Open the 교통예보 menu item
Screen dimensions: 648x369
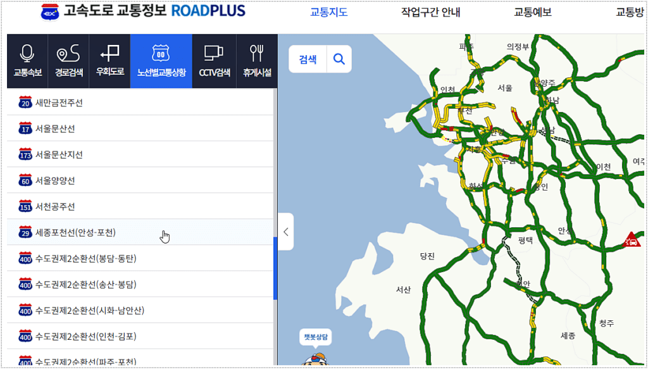532,11
